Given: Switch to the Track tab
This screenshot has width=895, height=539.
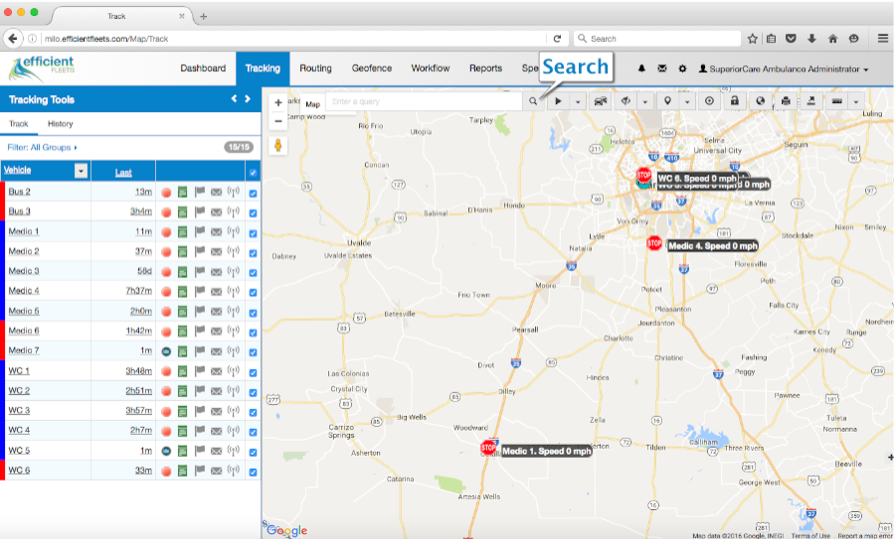Looking at the screenshot, I should pyautogui.click(x=18, y=124).
